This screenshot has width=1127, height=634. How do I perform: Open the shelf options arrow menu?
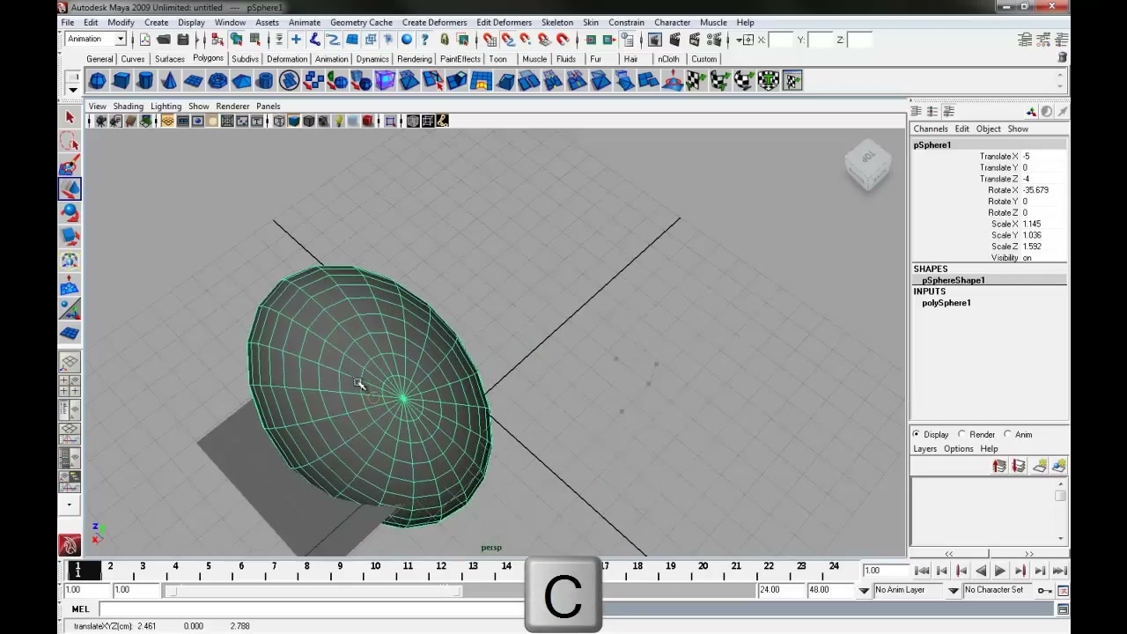(x=73, y=89)
